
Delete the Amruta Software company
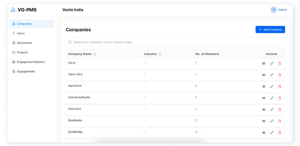[280, 98]
